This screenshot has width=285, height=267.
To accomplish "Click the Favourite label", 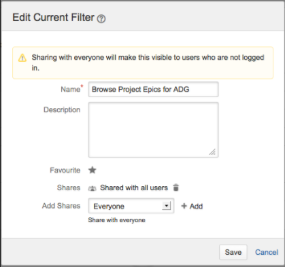I will [x=65, y=170].
